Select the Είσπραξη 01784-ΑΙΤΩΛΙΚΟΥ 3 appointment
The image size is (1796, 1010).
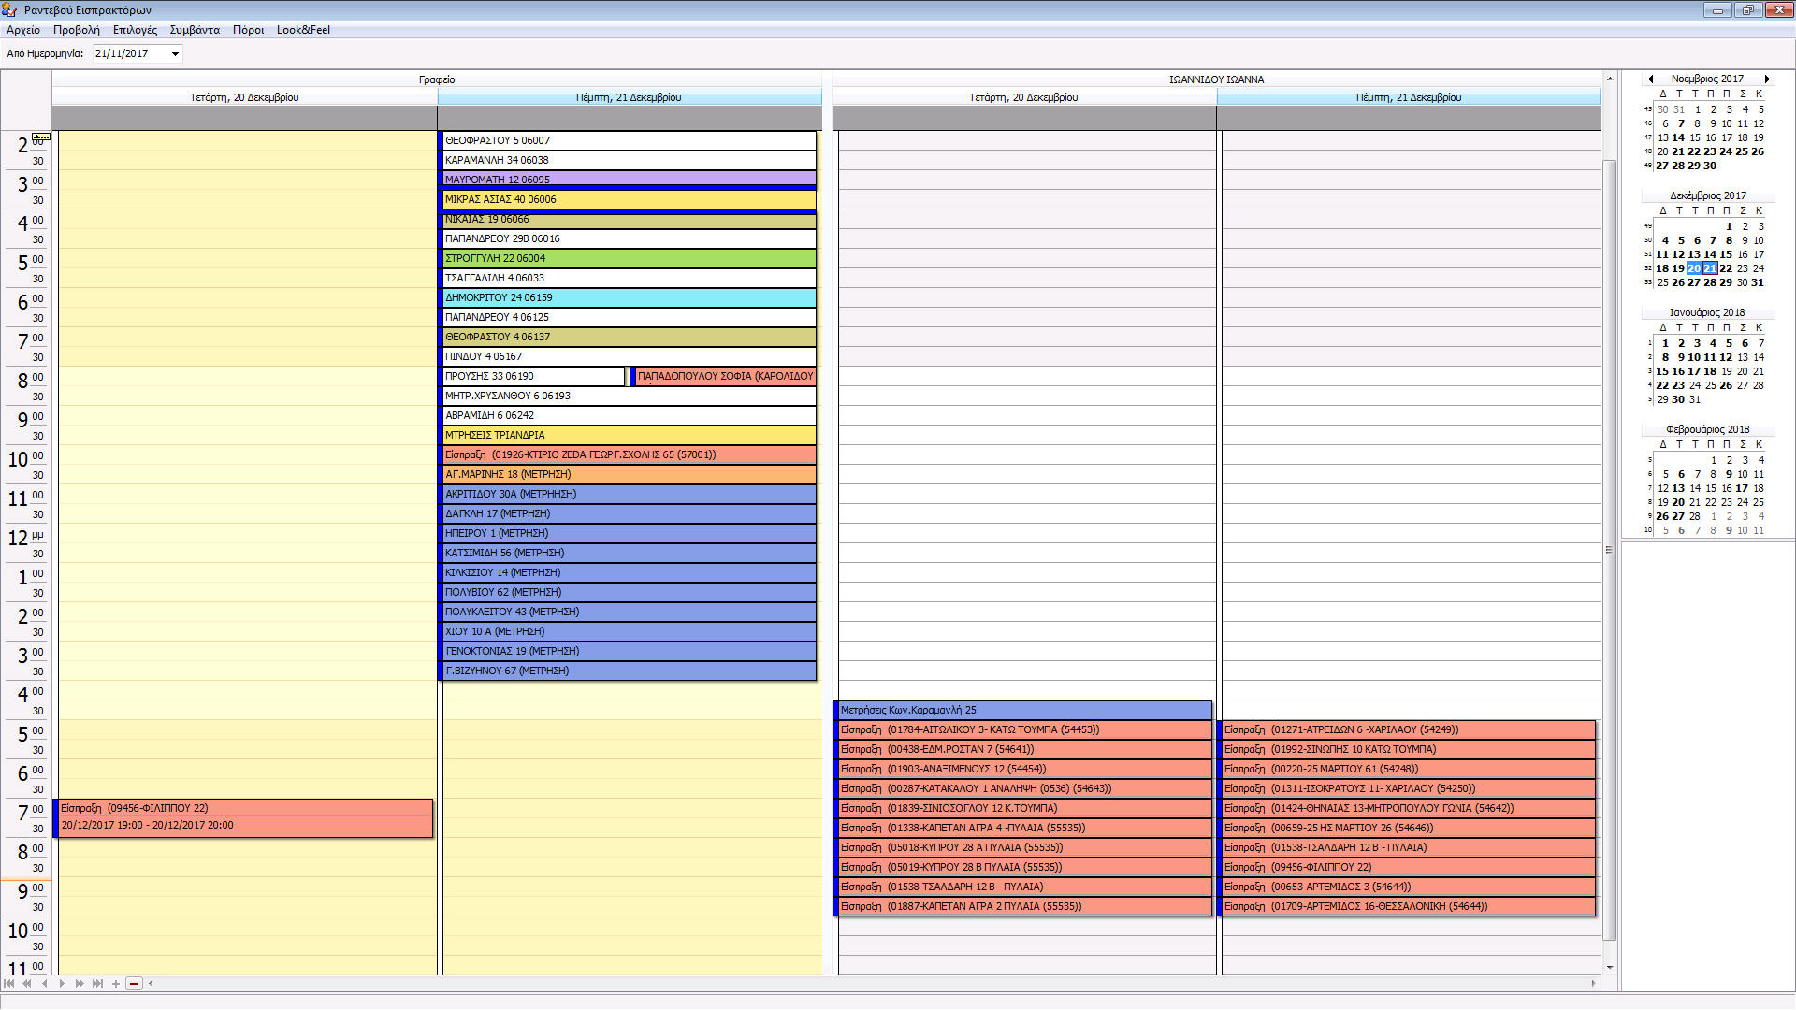[1023, 729]
